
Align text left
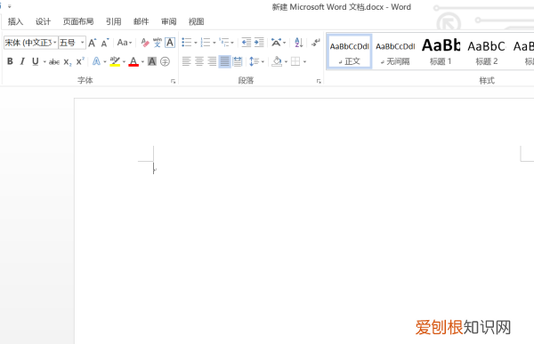(186, 61)
